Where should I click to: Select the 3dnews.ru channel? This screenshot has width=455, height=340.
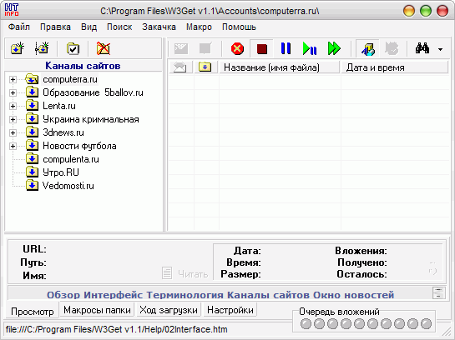point(63,132)
